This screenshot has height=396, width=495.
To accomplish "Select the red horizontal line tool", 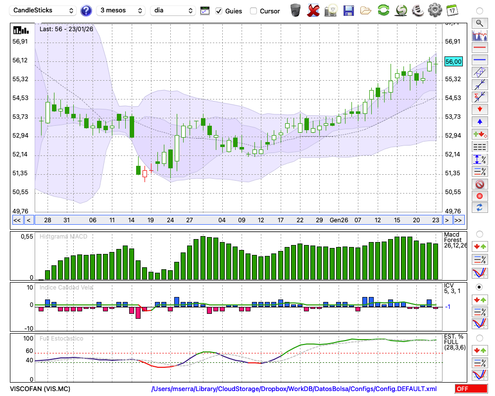I will (479, 48).
